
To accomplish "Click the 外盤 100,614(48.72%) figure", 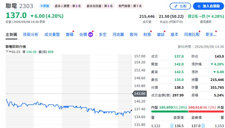I will [x=202, y=107].
